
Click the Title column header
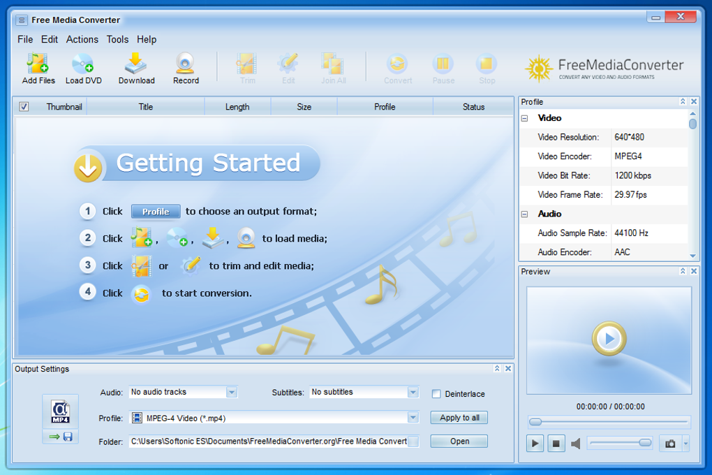click(x=145, y=107)
